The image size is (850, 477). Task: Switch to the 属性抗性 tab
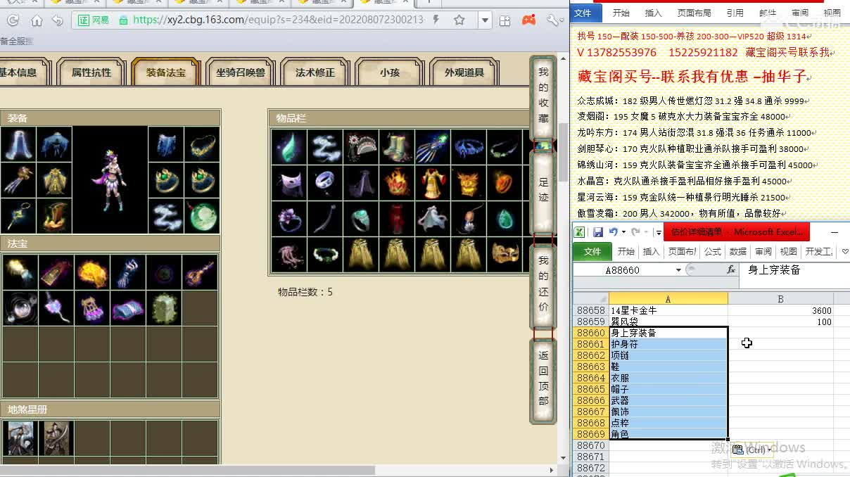[91, 72]
